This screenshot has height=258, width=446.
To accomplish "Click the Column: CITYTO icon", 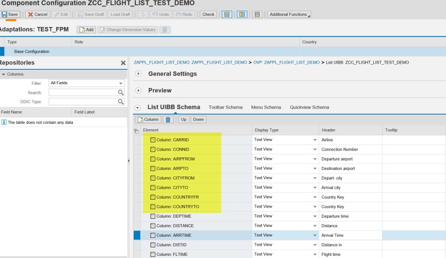I will point(153,188).
